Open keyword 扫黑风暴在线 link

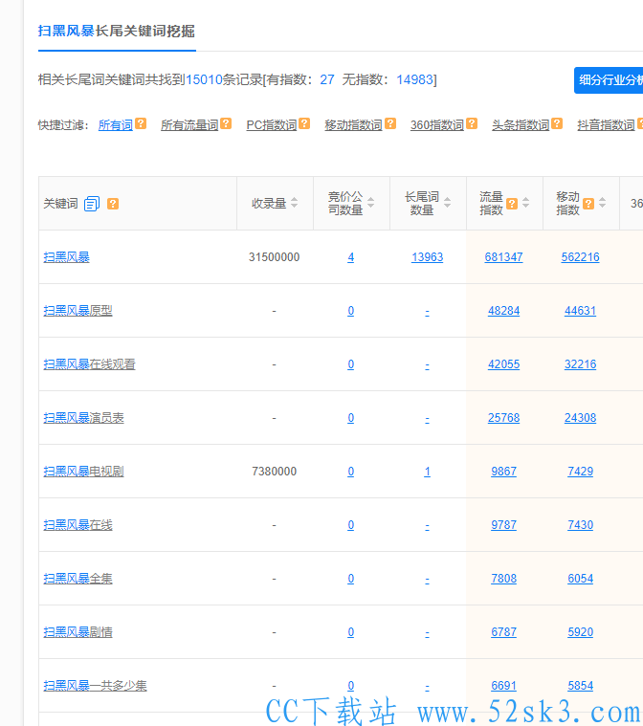click(78, 525)
